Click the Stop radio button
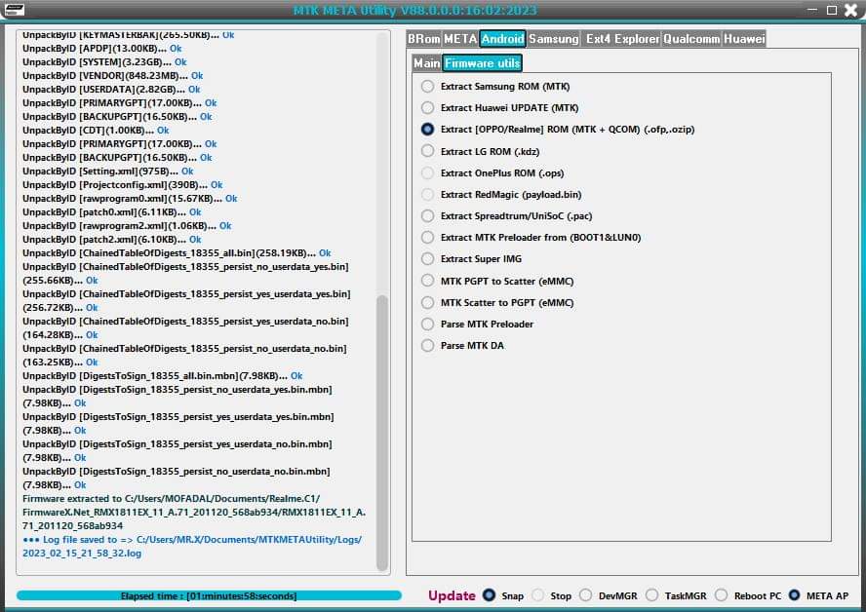Image resolution: width=866 pixels, height=612 pixels. [x=538, y=594]
